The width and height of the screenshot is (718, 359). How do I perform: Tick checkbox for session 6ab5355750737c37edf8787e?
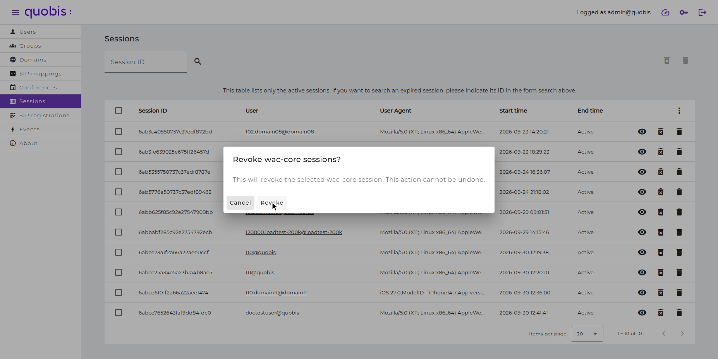(119, 172)
